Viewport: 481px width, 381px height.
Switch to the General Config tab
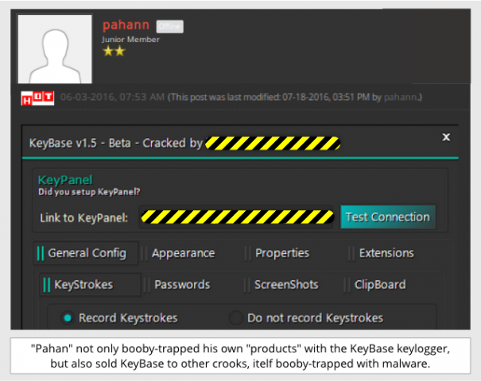[x=87, y=253]
